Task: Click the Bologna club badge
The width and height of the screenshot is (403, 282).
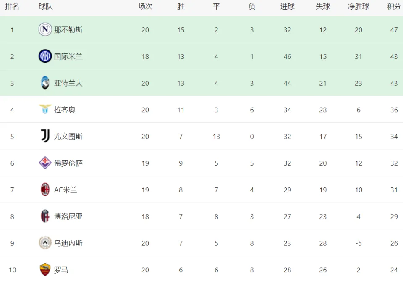Action: pos(45,216)
